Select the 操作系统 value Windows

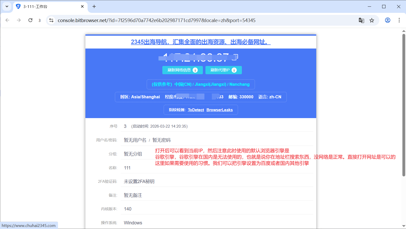(x=133, y=223)
